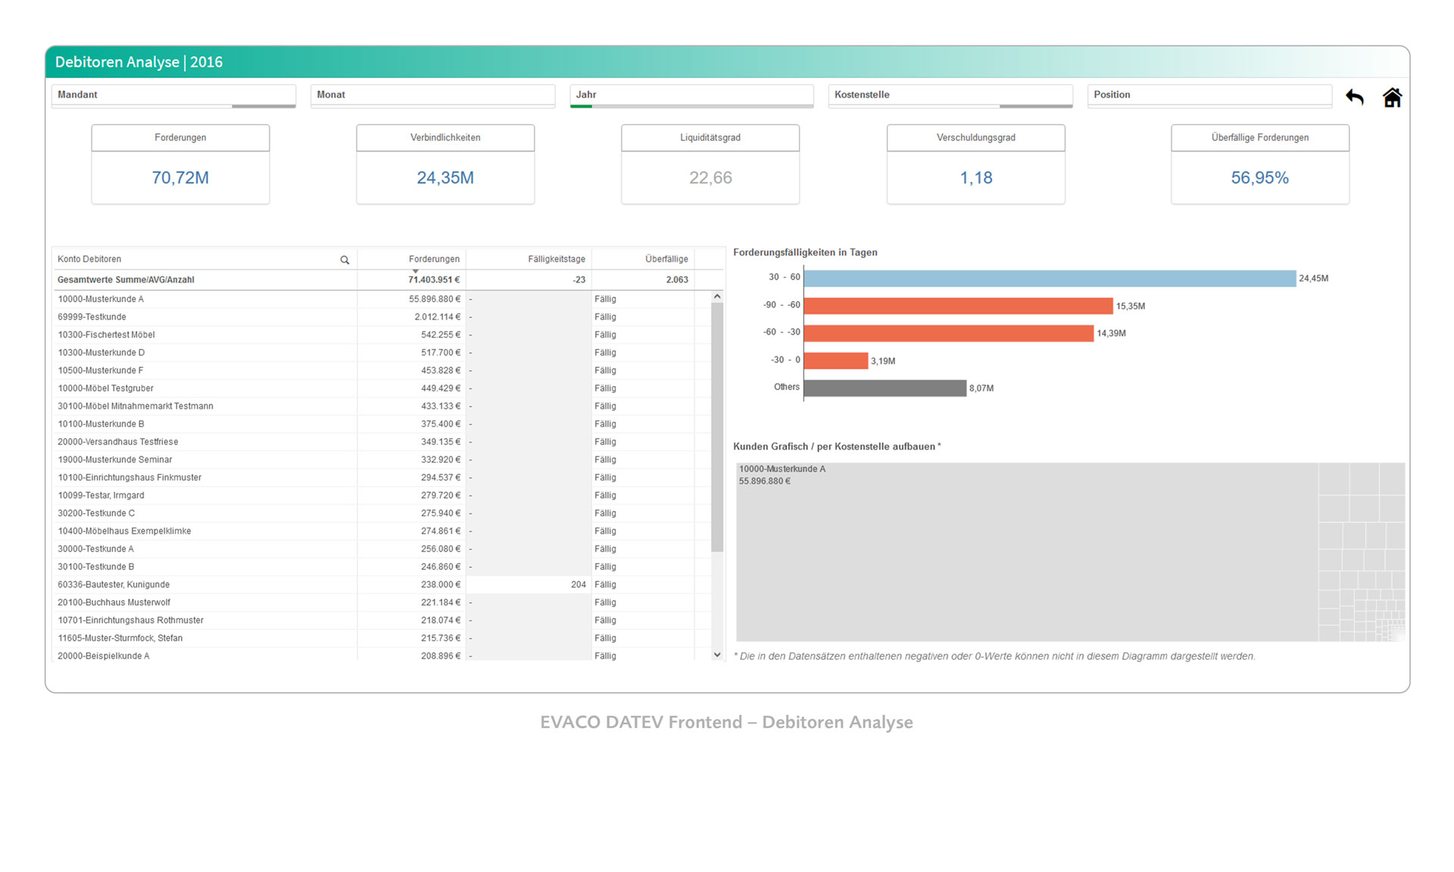Select row 11605-Muster-Sturmfock, Stefan
The width and height of the screenshot is (1454, 872).
pyautogui.click(x=382, y=638)
